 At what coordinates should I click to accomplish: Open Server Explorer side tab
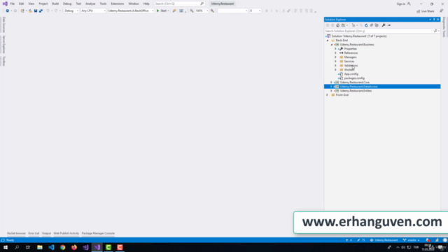tap(4, 45)
